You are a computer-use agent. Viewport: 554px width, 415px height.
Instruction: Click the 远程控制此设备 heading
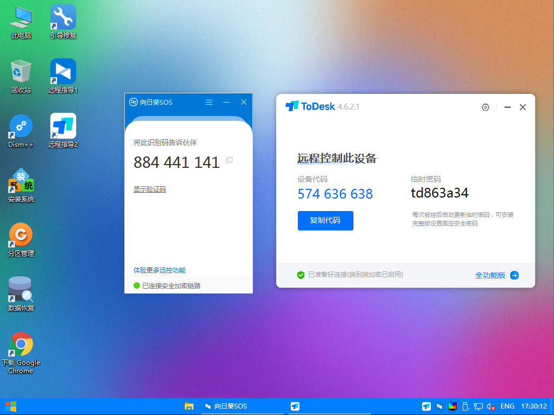pos(337,159)
